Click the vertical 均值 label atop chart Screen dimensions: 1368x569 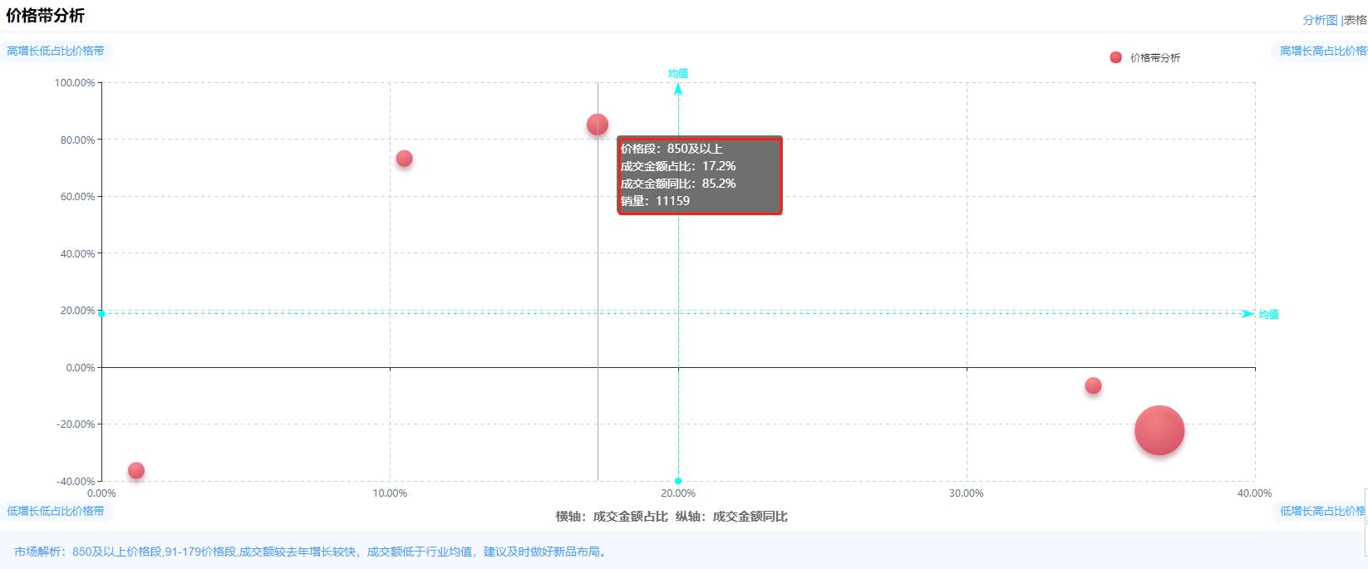pos(678,73)
